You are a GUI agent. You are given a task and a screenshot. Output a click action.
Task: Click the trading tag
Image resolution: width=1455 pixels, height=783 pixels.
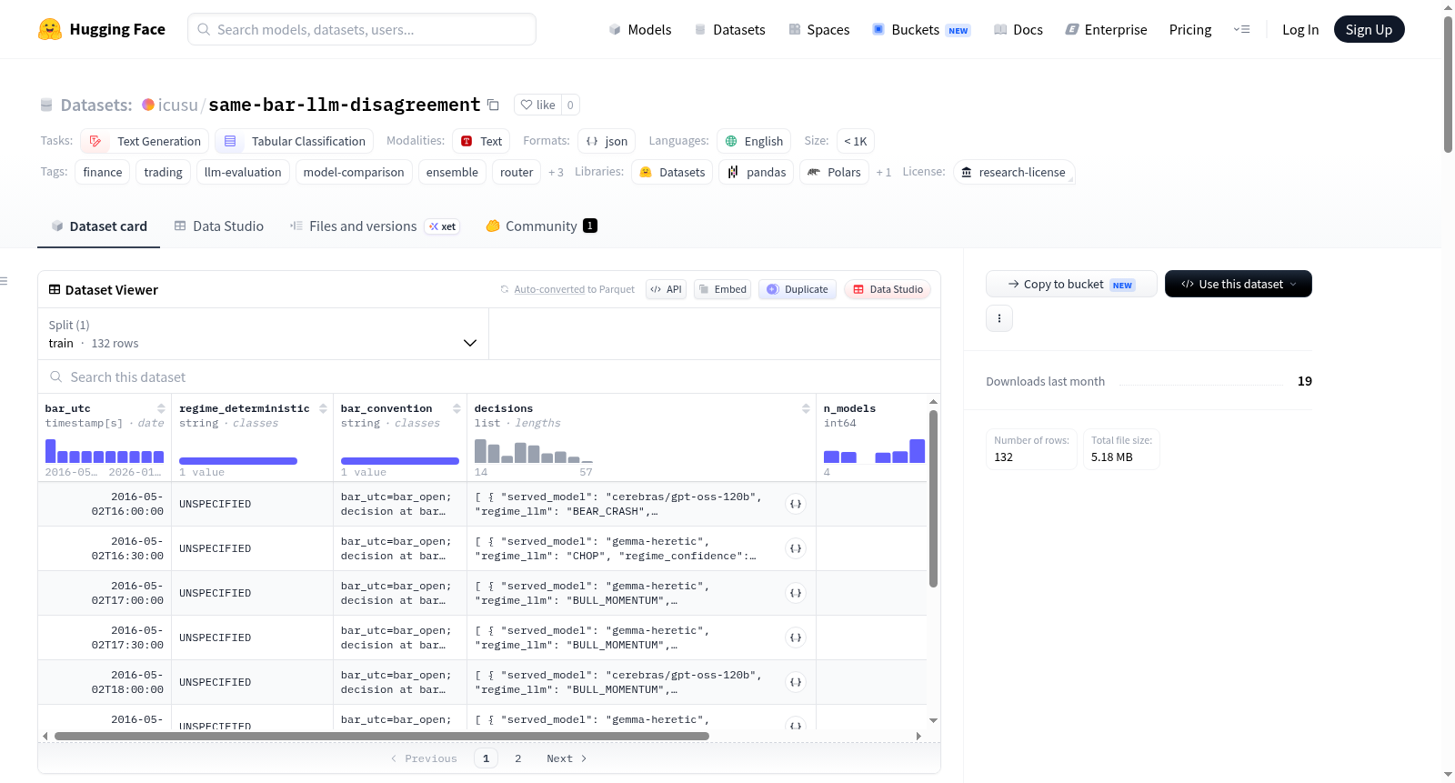163,172
